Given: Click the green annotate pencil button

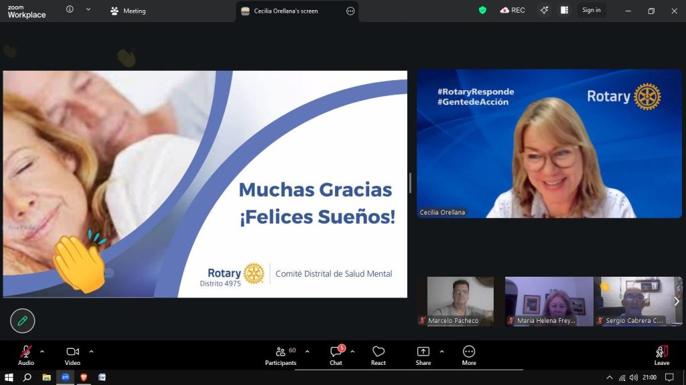Looking at the screenshot, I should [22, 321].
